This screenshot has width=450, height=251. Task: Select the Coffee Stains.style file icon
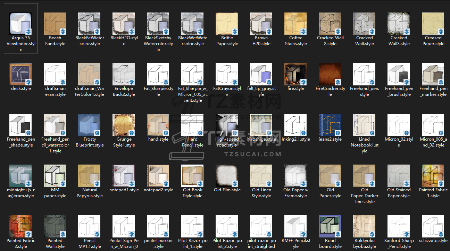pyautogui.click(x=296, y=24)
